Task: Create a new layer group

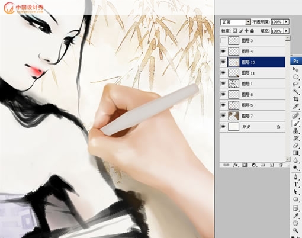Action: click(262, 165)
